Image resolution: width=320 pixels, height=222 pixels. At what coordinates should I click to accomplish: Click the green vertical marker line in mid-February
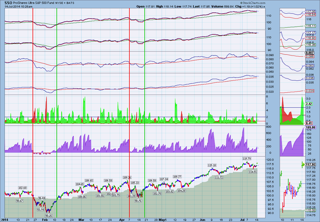point(57,113)
